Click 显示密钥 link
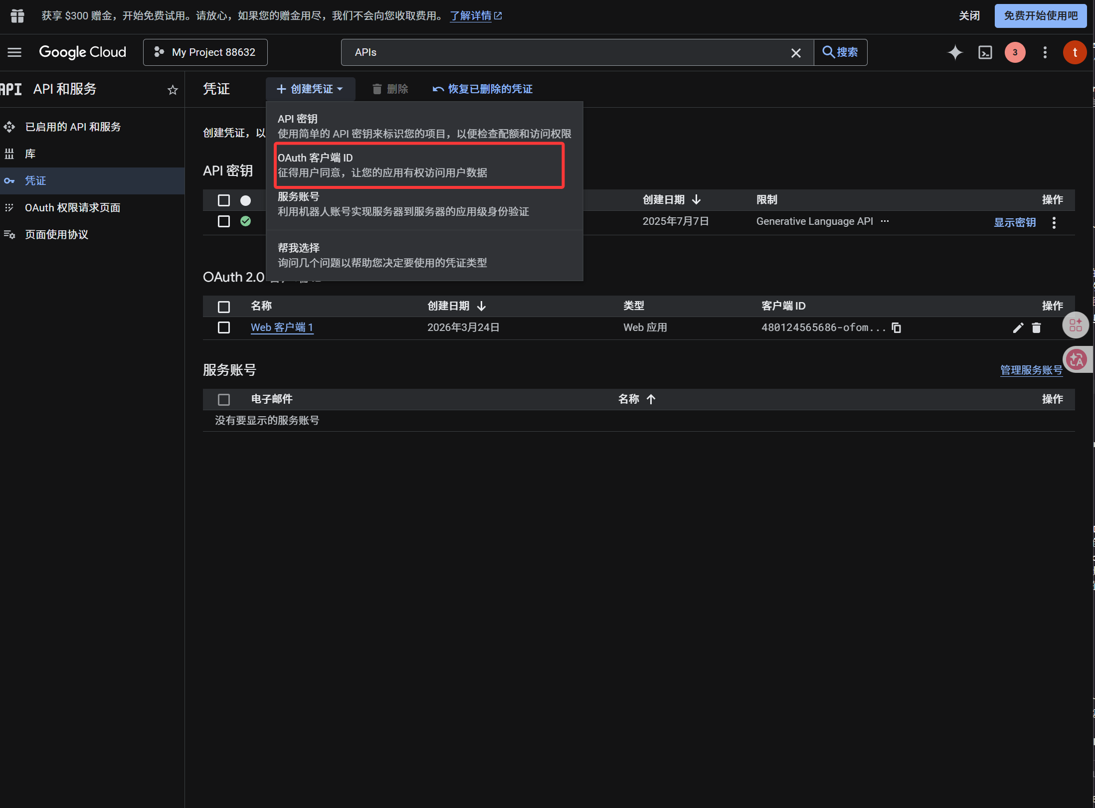The image size is (1095, 808). point(1015,222)
